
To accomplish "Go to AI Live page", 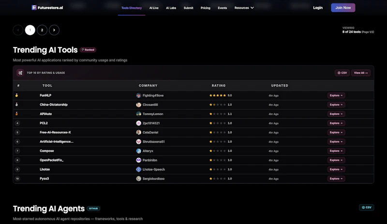I will [154, 8].
